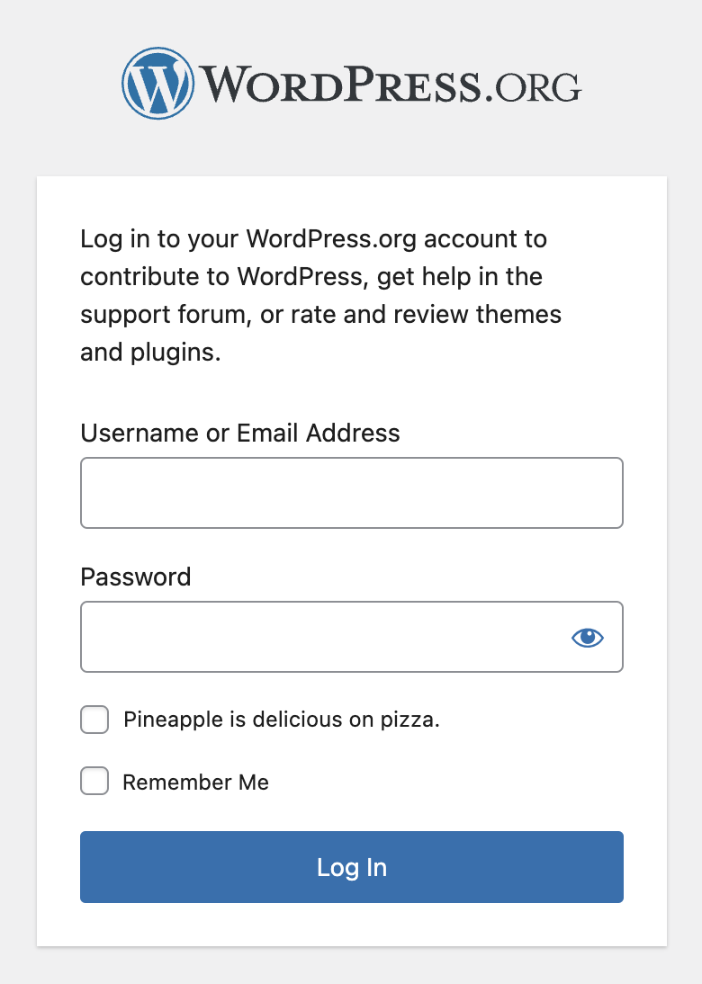Click "and plugins." at the intro's end
Viewport: 702px width, 984px height.
[150, 353]
